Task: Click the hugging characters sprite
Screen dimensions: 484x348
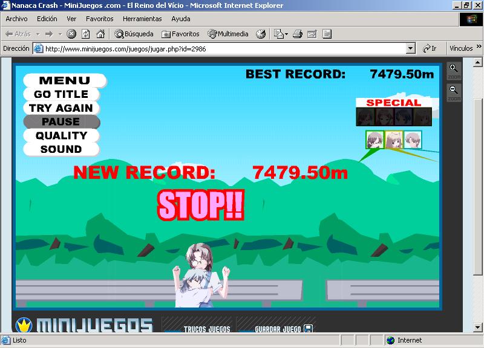Action: tap(201, 275)
